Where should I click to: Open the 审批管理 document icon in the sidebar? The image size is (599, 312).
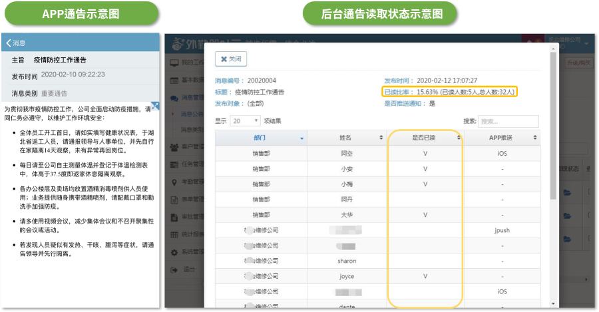coord(174,218)
